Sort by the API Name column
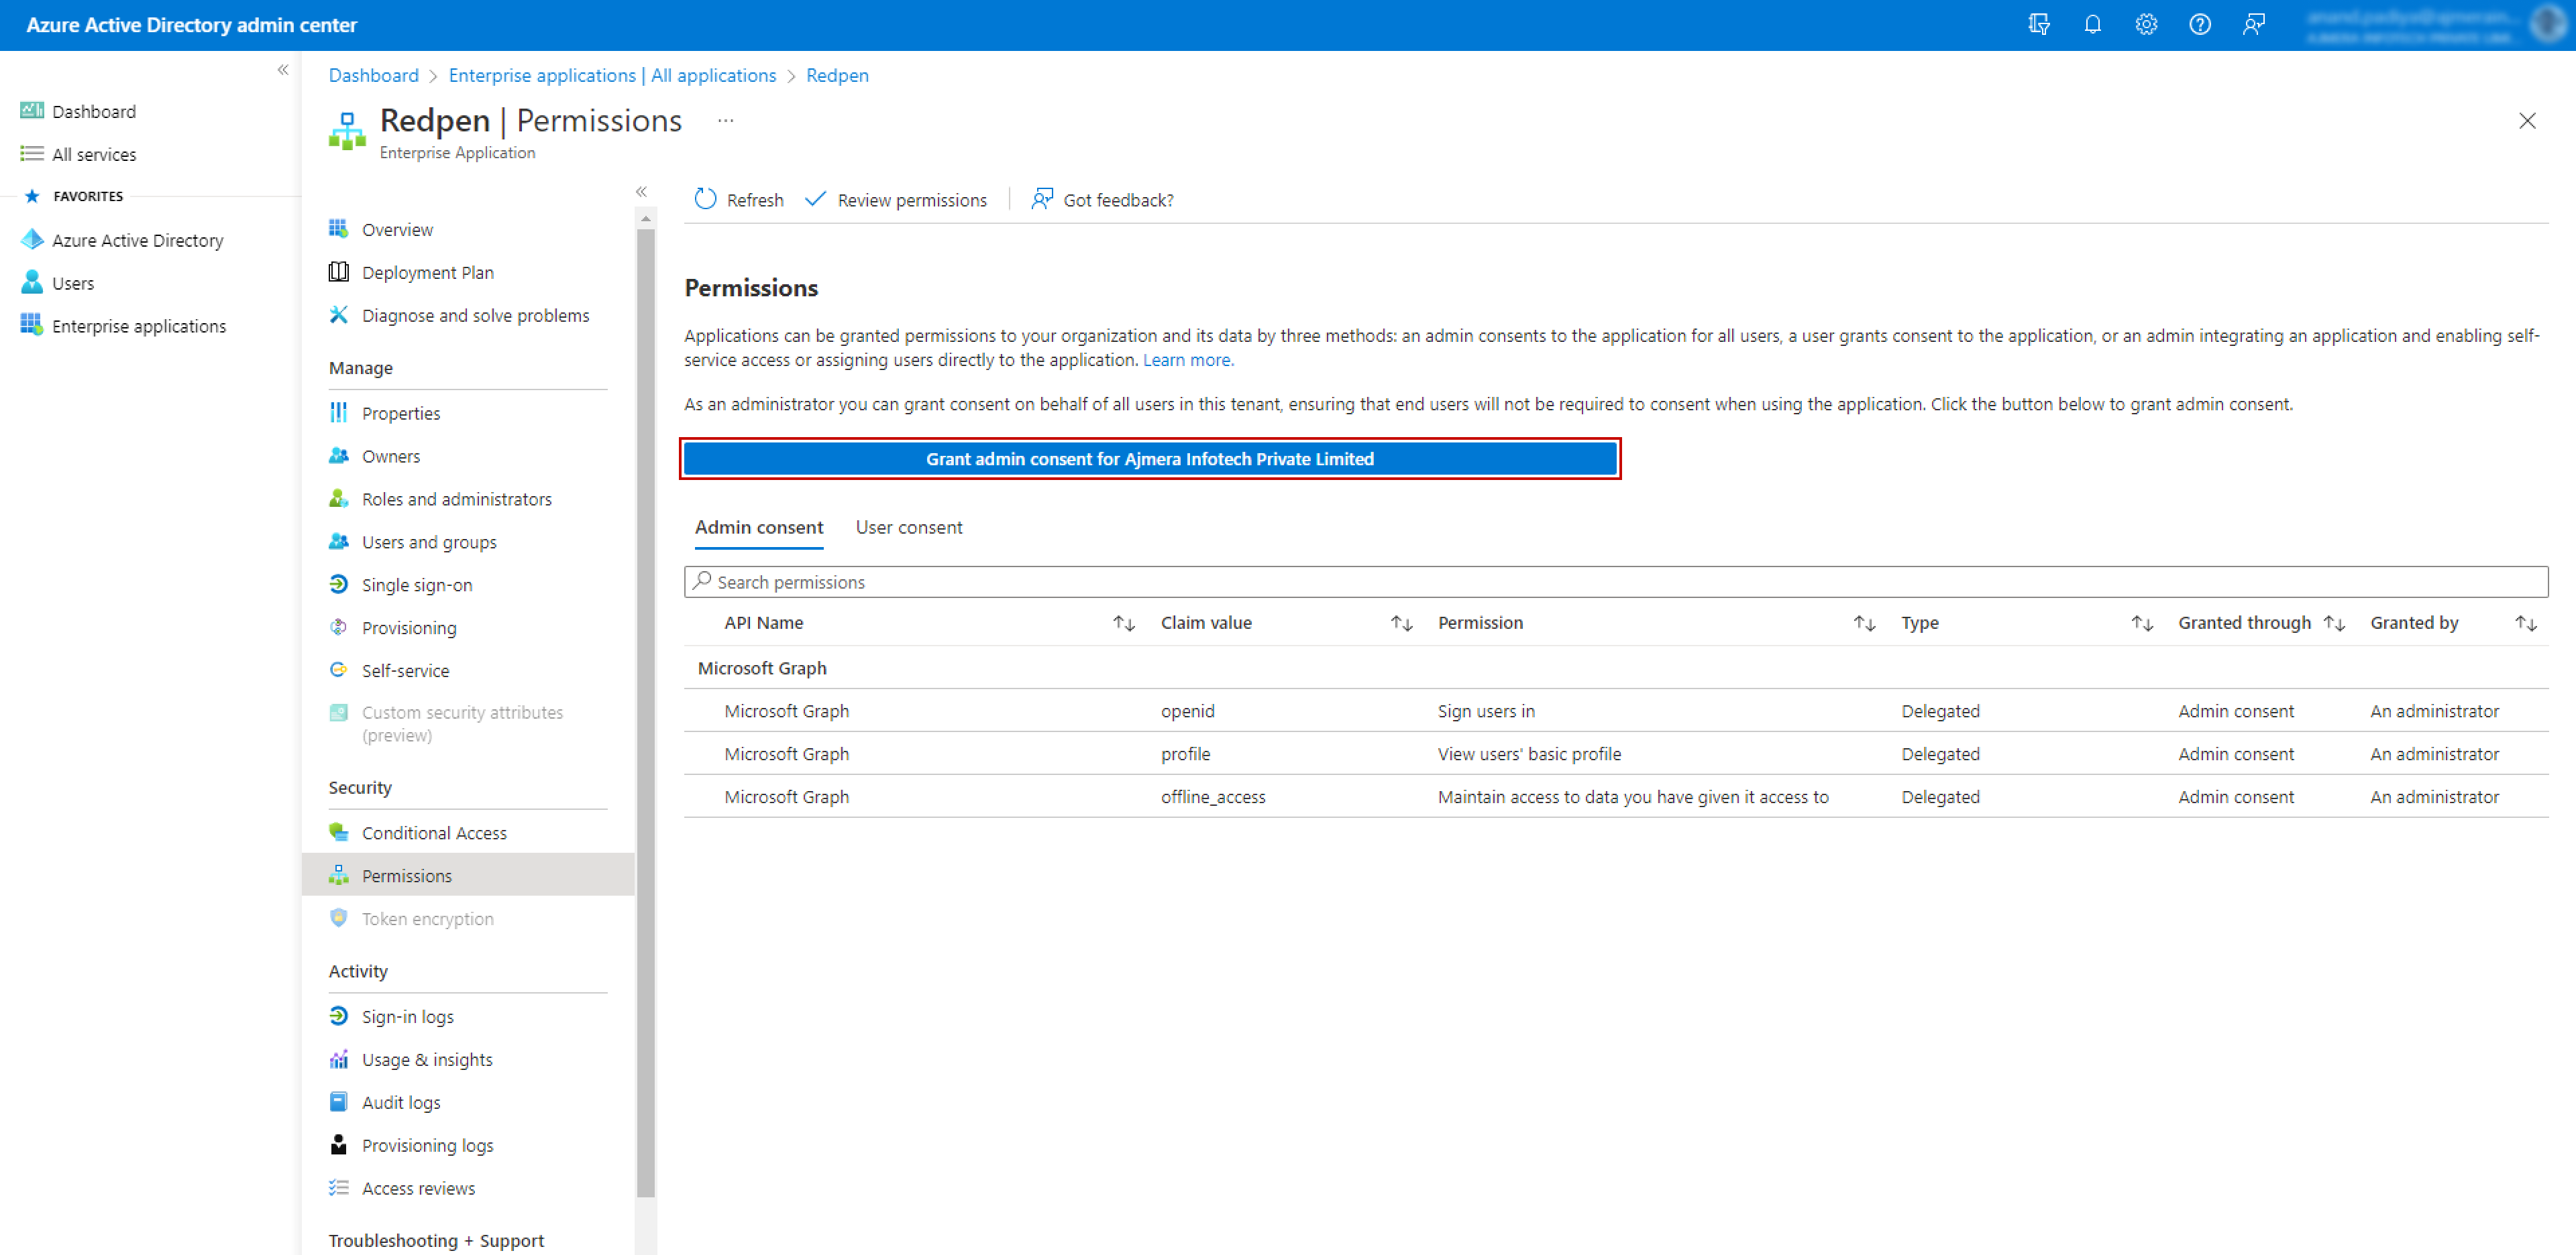Viewport: 2576px width, 1255px height. pos(1123,623)
